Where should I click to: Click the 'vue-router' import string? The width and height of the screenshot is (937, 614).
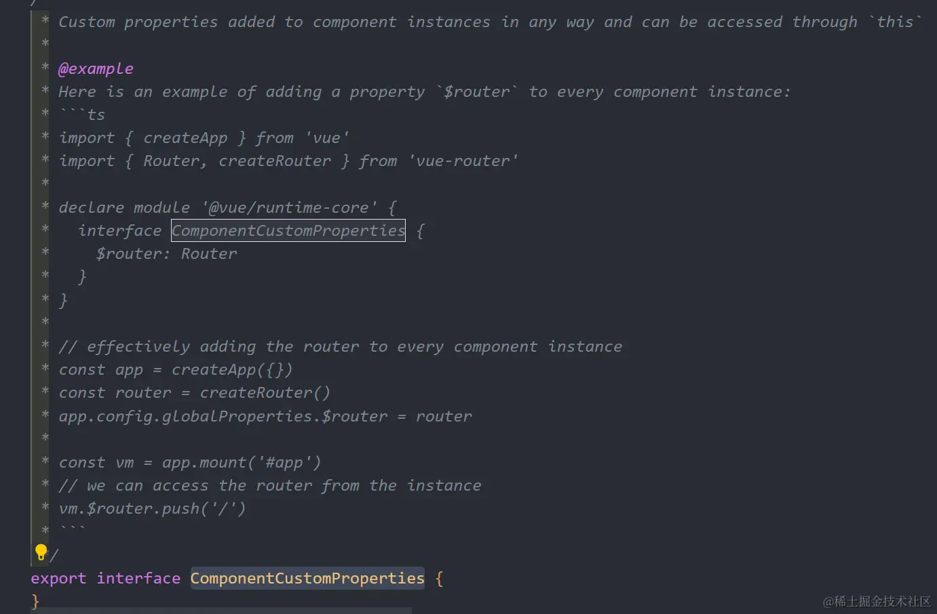tap(463, 161)
